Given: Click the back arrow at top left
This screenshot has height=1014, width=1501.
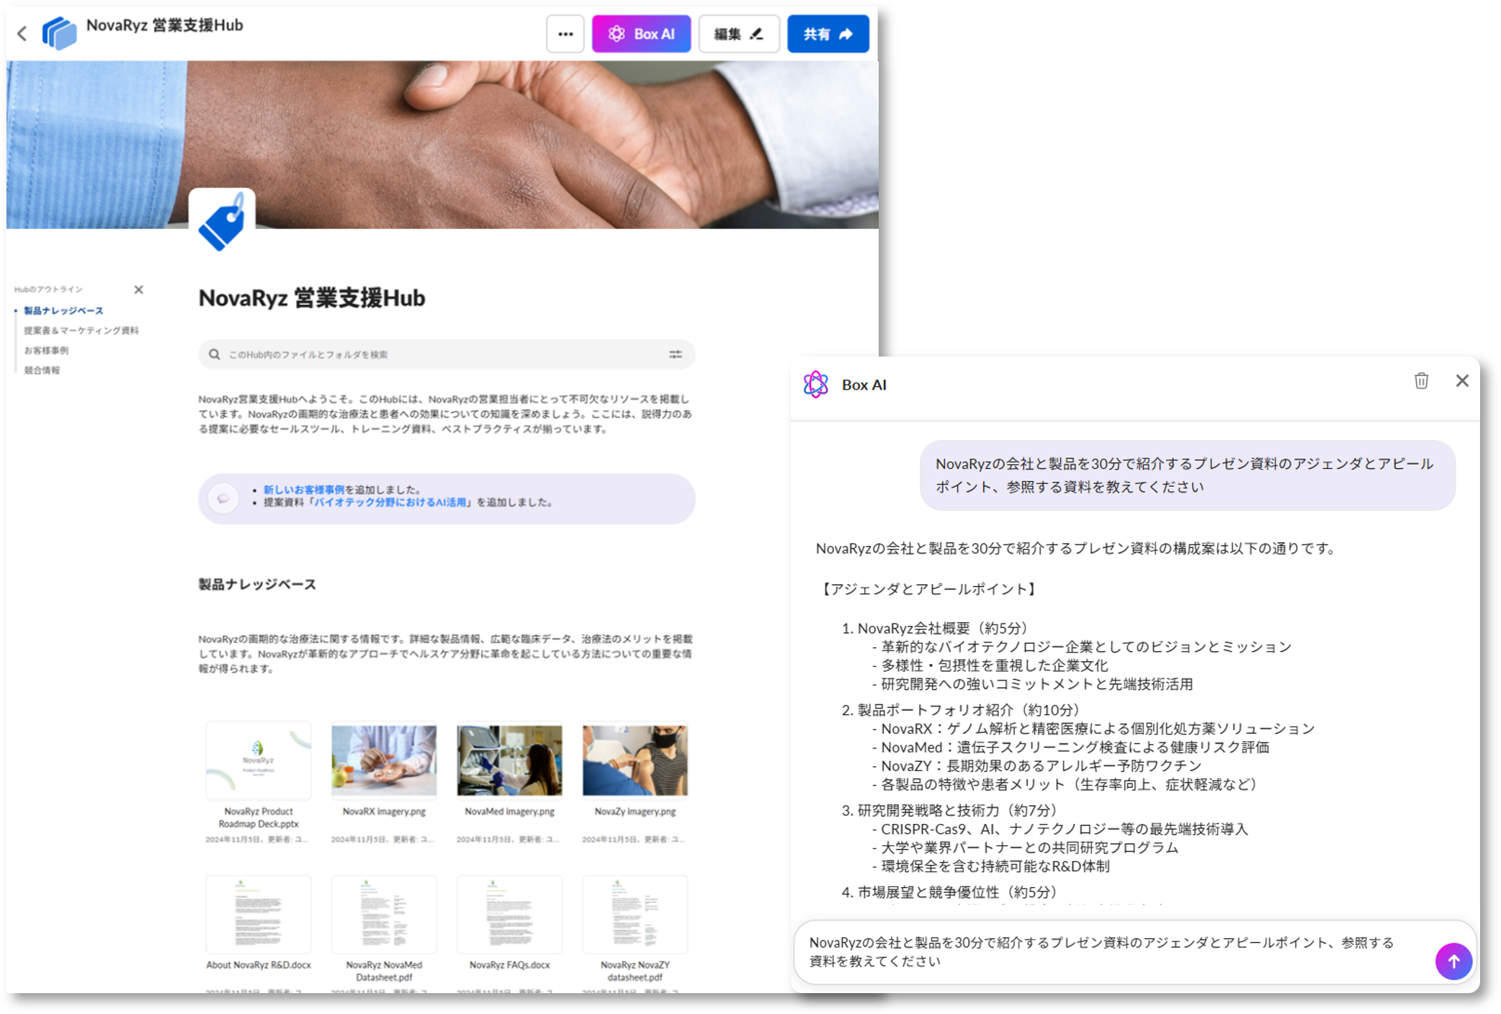Looking at the screenshot, I should (x=22, y=34).
